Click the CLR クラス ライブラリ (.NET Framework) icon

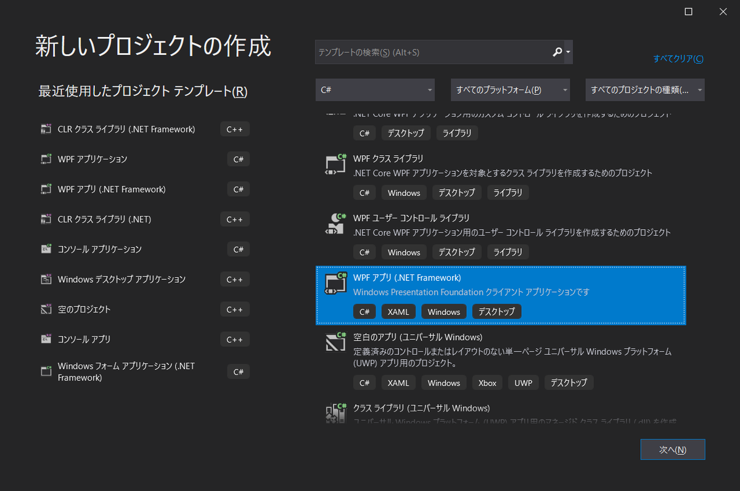(x=46, y=129)
